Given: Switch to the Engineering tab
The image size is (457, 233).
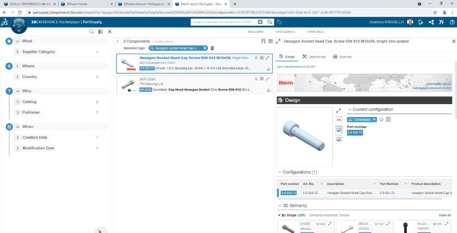Looking at the screenshot, I should click(314, 57).
